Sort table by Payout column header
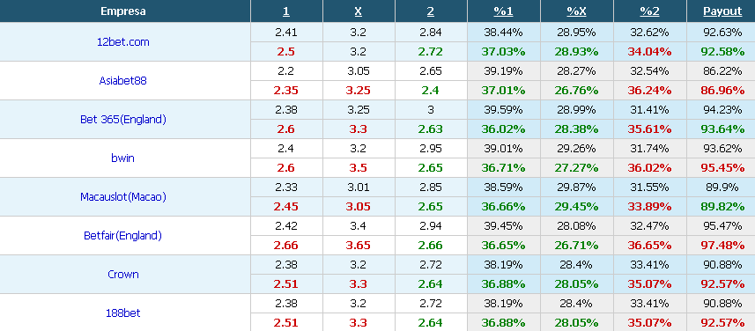 pos(722,11)
